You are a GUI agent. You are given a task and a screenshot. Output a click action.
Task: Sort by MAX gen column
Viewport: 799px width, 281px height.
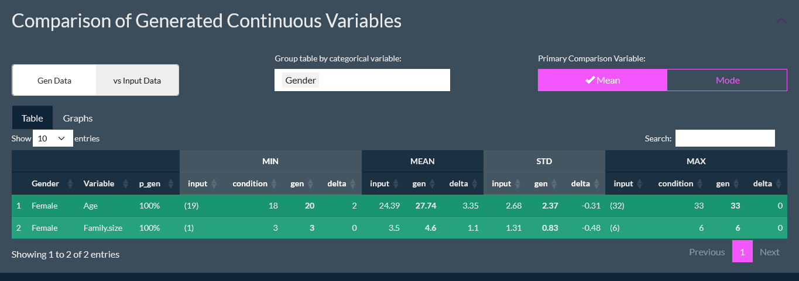[x=726, y=183]
